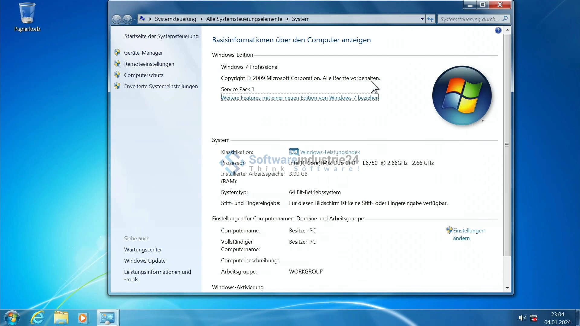Expand arrow after Alle Systemsteuerungselemente breadcrumb
The width and height of the screenshot is (580, 326).
pos(287,19)
